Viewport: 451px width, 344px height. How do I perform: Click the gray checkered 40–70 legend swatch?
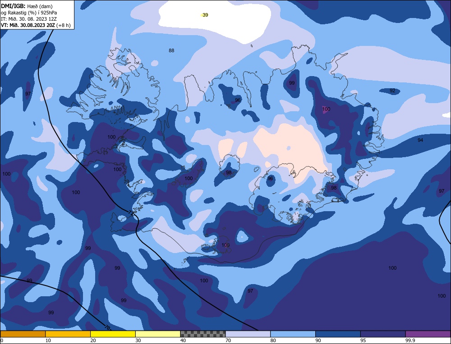203,334
